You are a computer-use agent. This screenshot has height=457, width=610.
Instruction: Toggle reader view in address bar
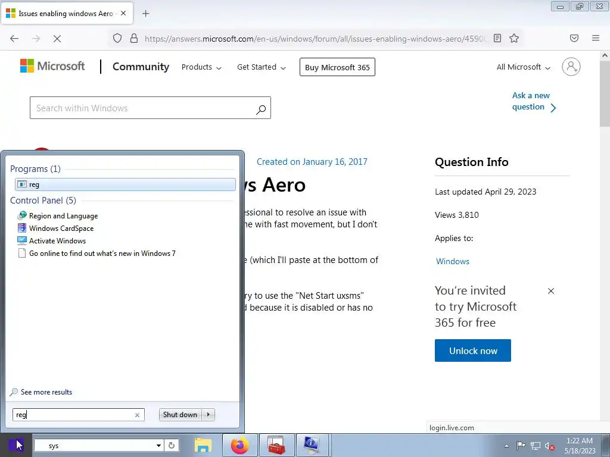(x=497, y=38)
